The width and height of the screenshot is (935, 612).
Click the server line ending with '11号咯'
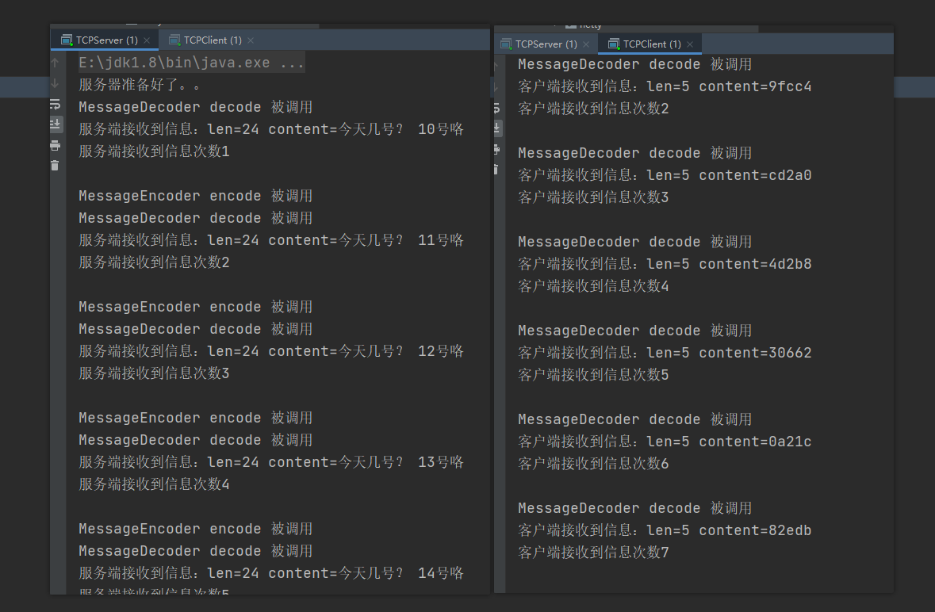click(x=271, y=240)
